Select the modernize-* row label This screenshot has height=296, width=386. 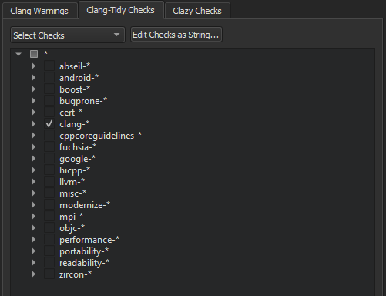click(85, 205)
